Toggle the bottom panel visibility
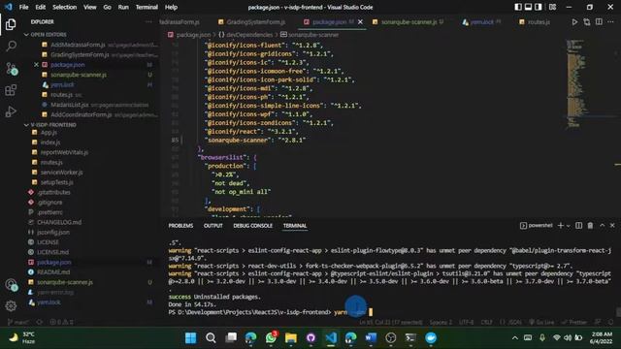Viewport: 621px width, 349px height. pyautogui.click(x=528, y=7)
